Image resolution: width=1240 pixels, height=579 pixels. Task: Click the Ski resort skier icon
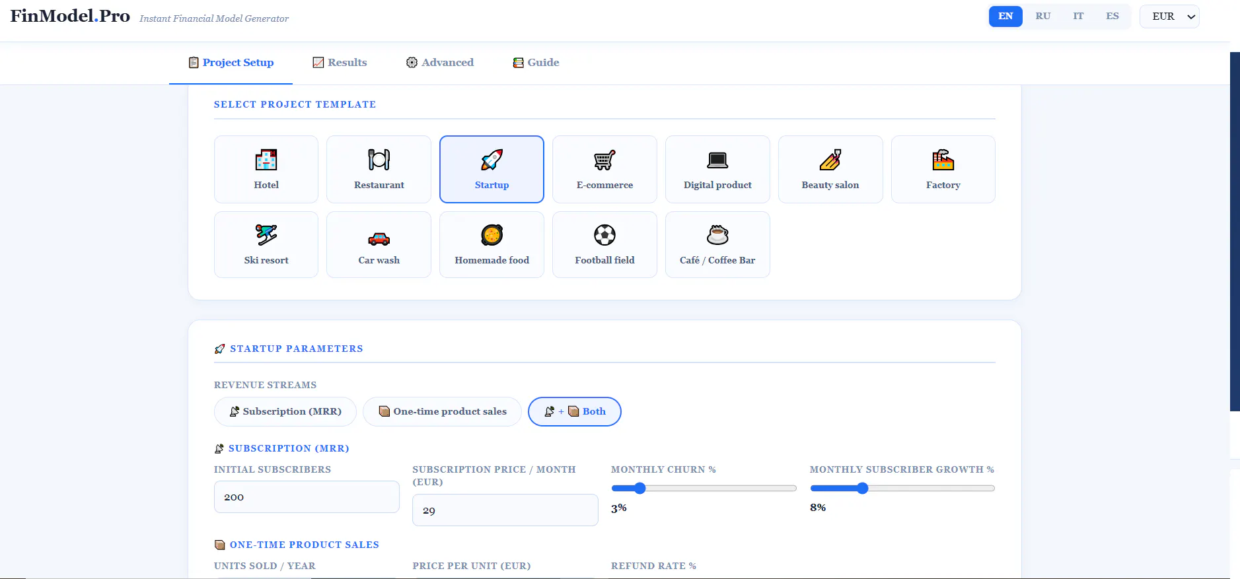[266, 235]
